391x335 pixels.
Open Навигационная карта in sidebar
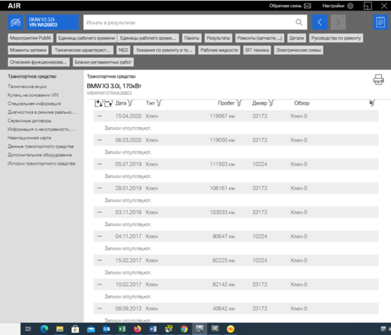[x=29, y=138]
